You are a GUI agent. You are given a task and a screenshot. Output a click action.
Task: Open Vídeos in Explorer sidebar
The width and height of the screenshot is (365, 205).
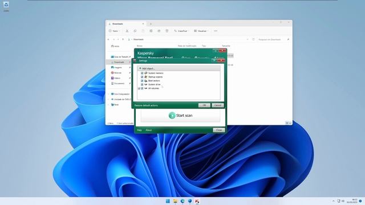(x=116, y=78)
